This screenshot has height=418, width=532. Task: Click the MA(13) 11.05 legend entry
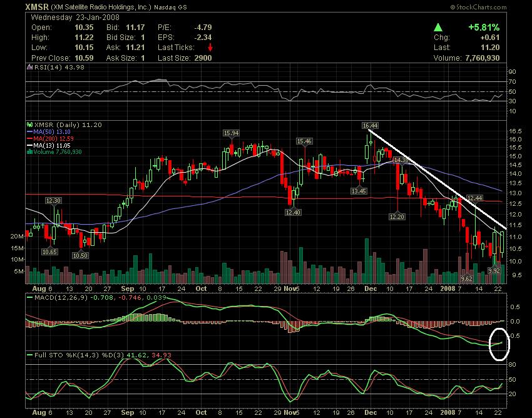click(52, 146)
